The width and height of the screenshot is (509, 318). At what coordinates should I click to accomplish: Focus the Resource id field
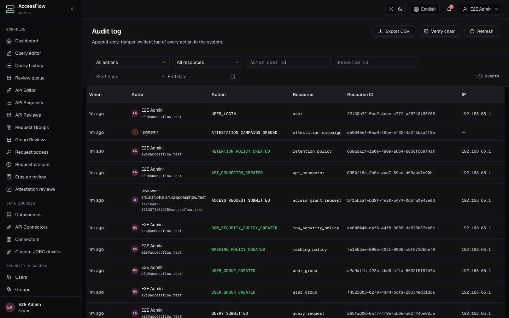tap(376, 62)
